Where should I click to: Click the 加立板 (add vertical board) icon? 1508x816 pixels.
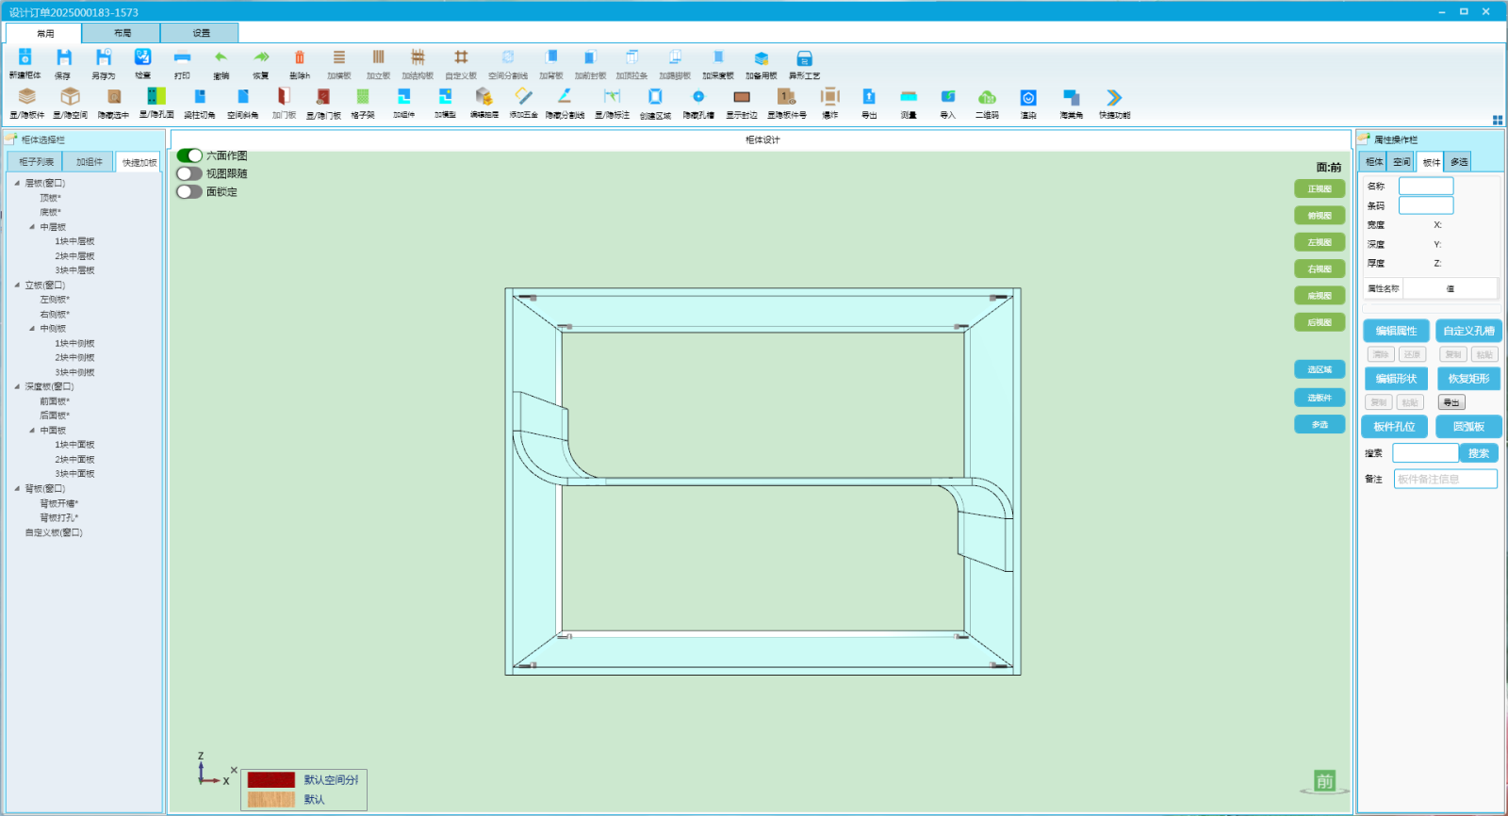(378, 58)
